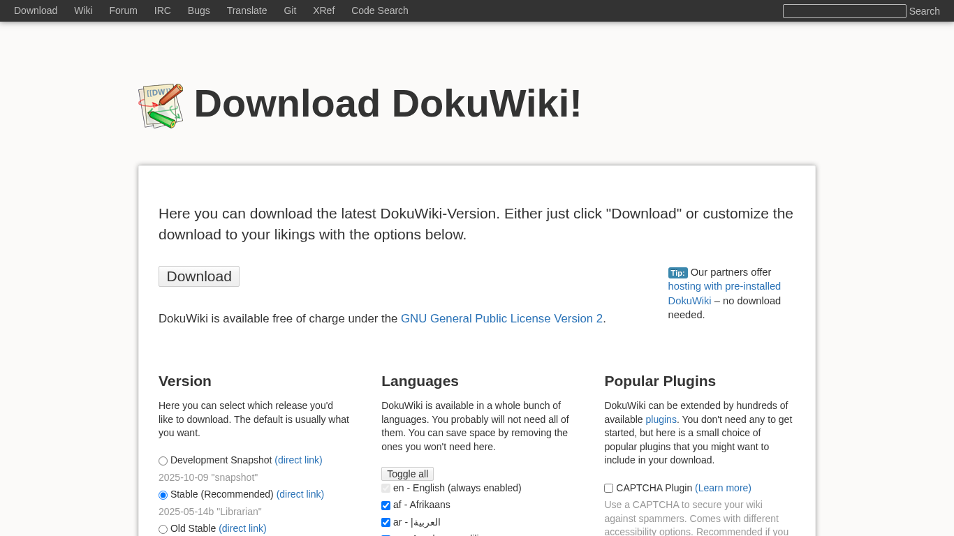Screen dimensions: 954x536
Task: Go to the Forum nav item
Action: 123,10
